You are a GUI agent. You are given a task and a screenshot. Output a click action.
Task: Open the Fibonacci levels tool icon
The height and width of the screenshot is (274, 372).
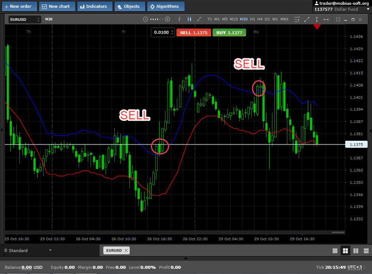coord(297,19)
